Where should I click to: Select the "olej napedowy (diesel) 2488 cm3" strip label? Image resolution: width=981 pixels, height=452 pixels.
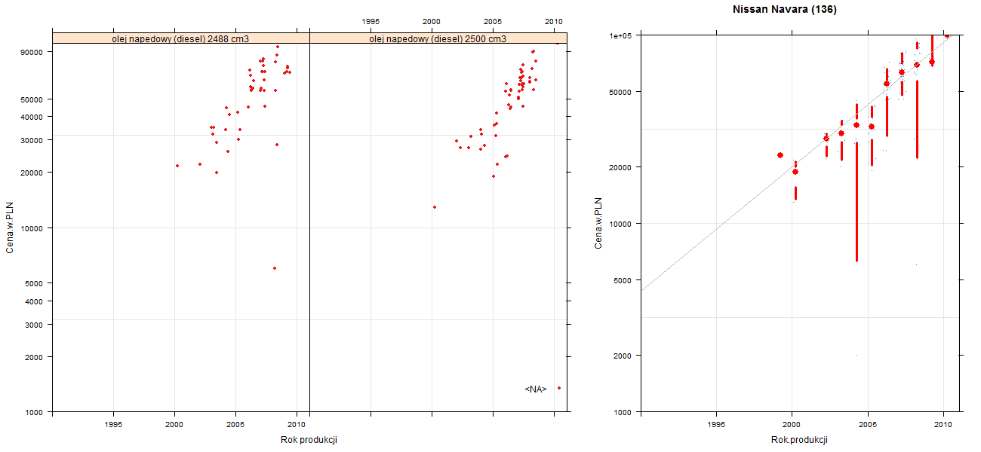[181, 38]
